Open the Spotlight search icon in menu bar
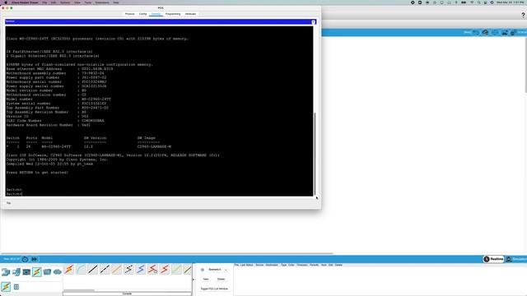Viewport: 527px width, 296px height. pyautogui.click(x=478, y=2)
